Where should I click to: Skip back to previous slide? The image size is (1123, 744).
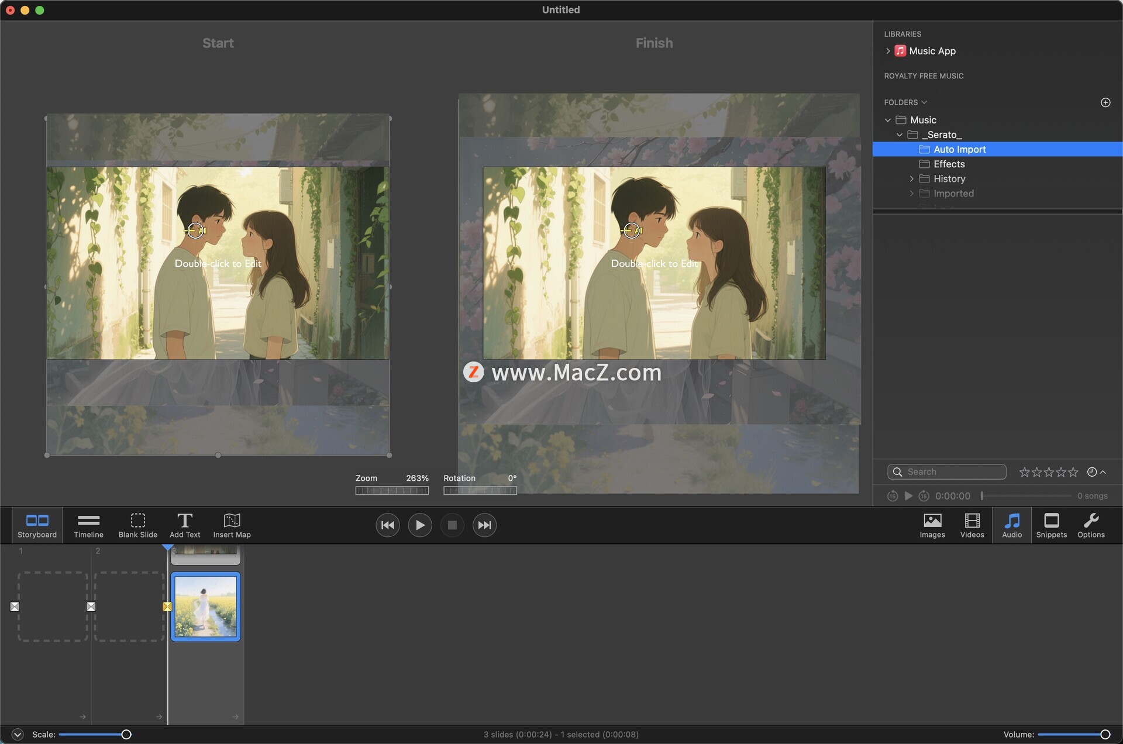(x=388, y=525)
